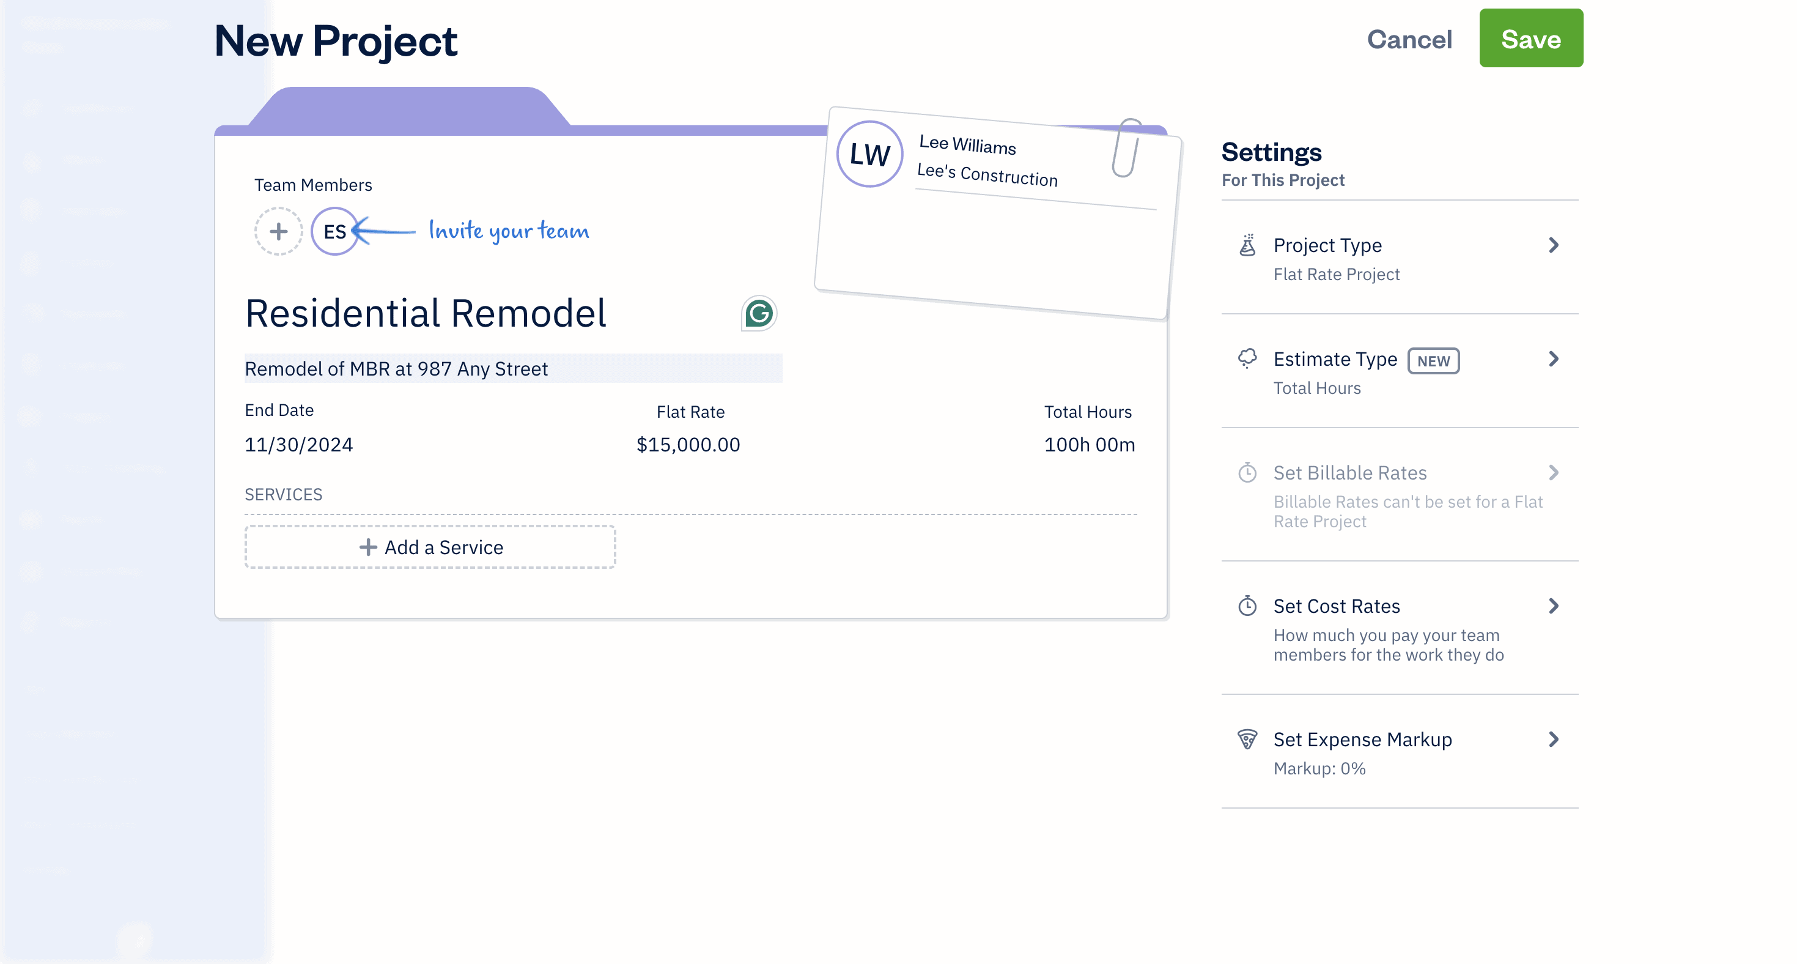The width and height of the screenshot is (1797, 964).
Task: Cancel the new project
Action: (1409, 39)
